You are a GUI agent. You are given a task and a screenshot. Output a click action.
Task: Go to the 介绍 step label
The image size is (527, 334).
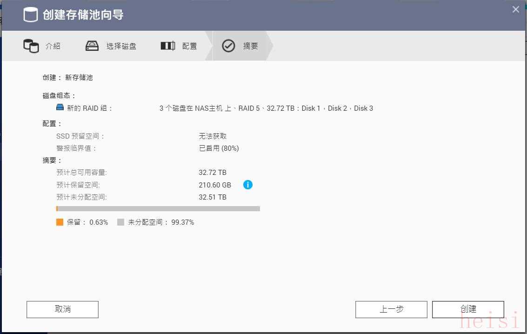(53, 46)
